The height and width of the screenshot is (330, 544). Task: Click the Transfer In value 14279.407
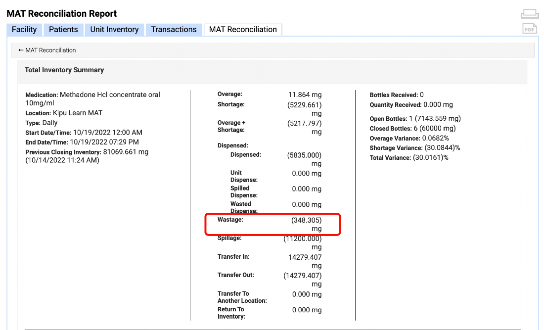click(x=304, y=257)
